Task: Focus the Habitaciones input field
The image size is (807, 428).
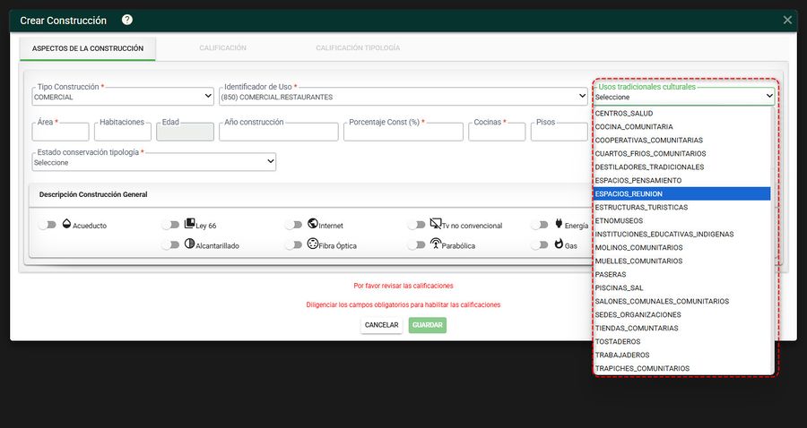Action: click(123, 132)
